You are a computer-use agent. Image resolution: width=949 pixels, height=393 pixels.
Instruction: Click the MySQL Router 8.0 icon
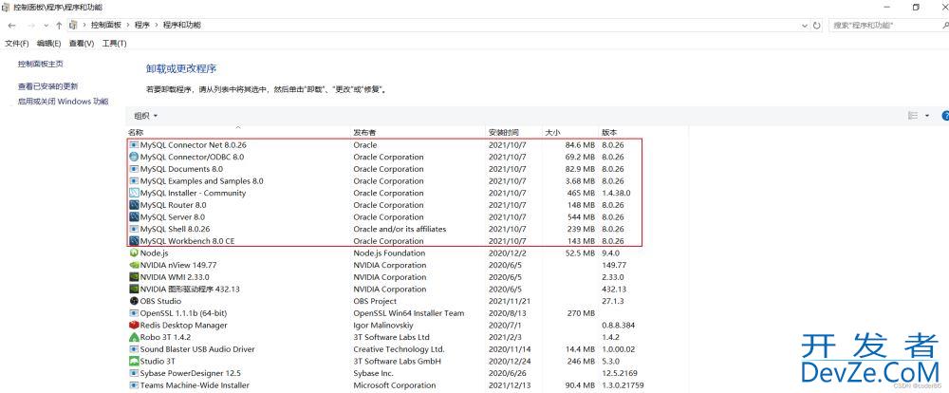click(135, 205)
